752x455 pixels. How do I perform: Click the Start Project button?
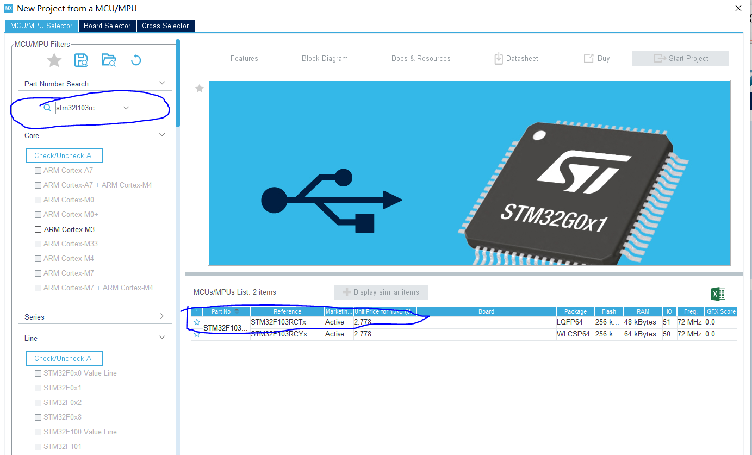coord(680,58)
